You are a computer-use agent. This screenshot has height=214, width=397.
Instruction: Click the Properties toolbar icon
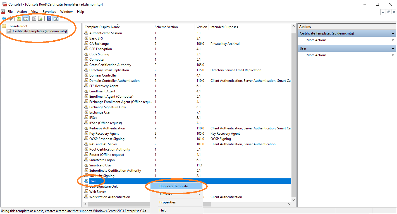34,19
